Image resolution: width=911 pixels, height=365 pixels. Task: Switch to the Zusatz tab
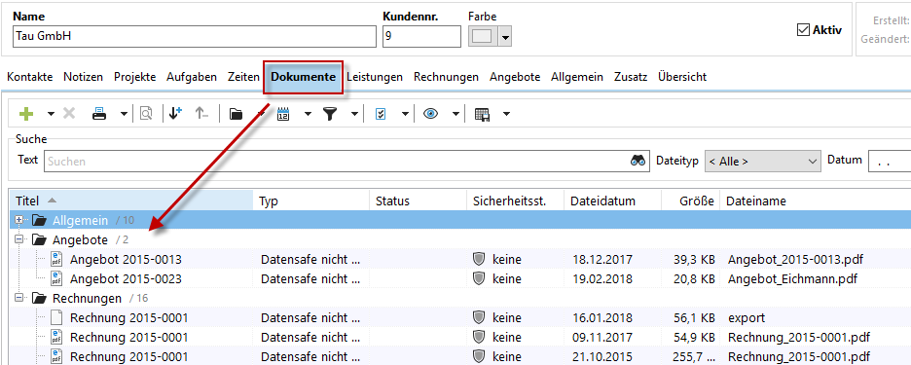tap(631, 77)
